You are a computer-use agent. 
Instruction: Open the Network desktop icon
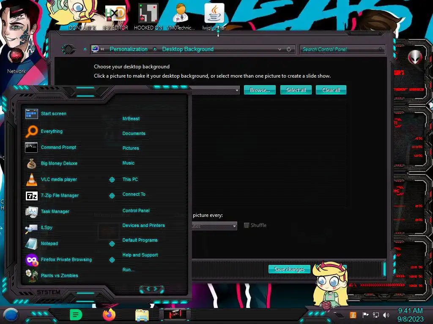coord(16,60)
